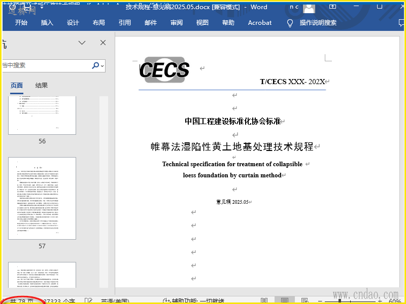Go to the 引用 tab
The image size is (406, 304).
click(125, 23)
